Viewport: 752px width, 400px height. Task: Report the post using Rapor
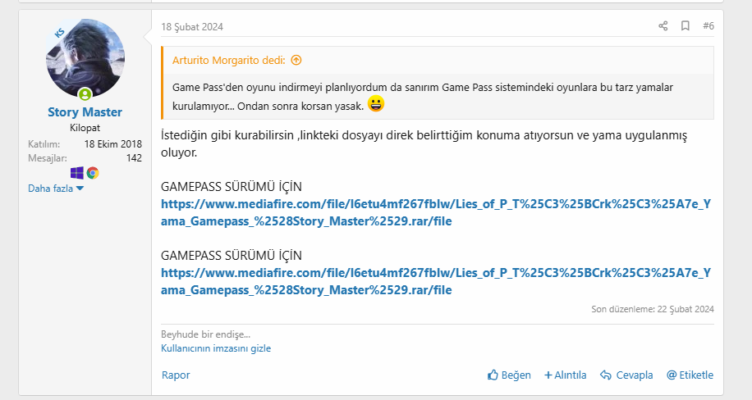tap(176, 375)
